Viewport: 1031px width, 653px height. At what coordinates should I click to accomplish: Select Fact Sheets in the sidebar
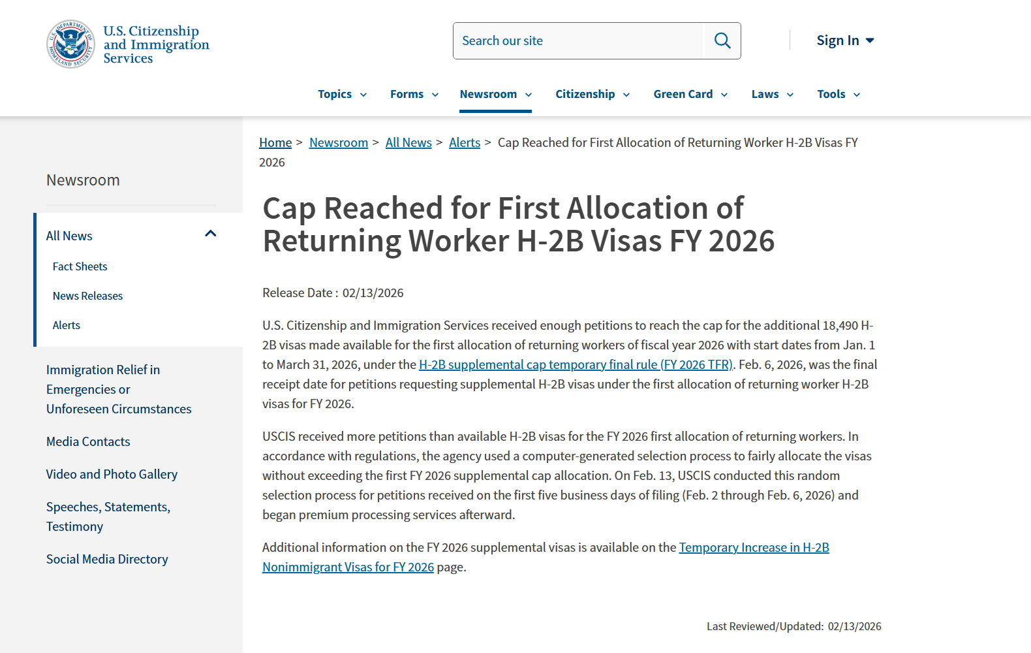pyautogui.click(x=80, y=266)
